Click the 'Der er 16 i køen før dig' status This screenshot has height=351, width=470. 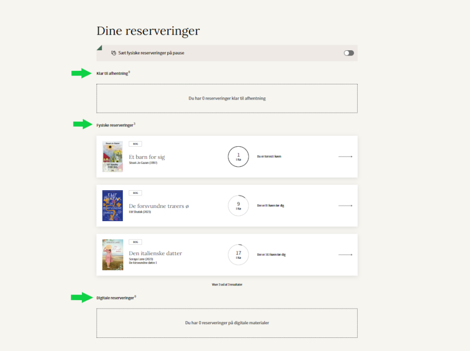pyautogui.click(x=271, y=255)
